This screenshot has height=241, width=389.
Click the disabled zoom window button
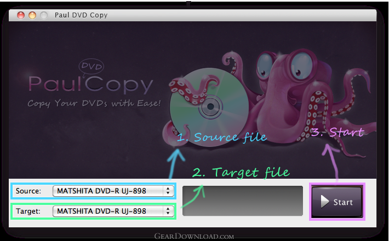point(44,15)
